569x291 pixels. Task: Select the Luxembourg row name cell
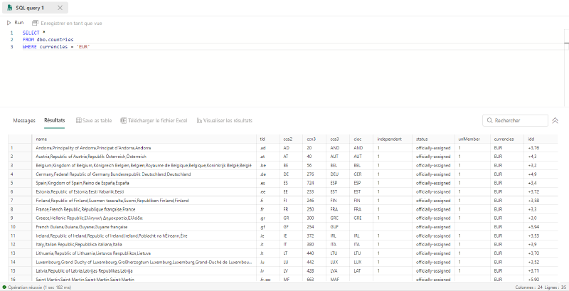click(145, 262)
